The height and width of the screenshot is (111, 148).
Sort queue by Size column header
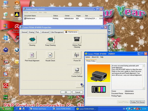(x=91, y=16)
